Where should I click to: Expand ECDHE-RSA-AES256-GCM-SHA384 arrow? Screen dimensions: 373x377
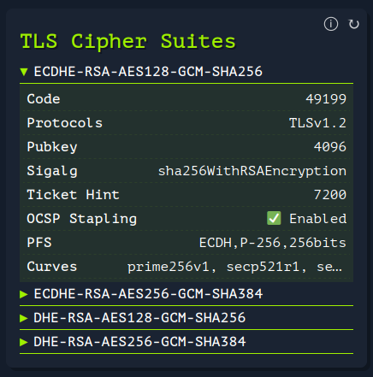pos(24,294)
